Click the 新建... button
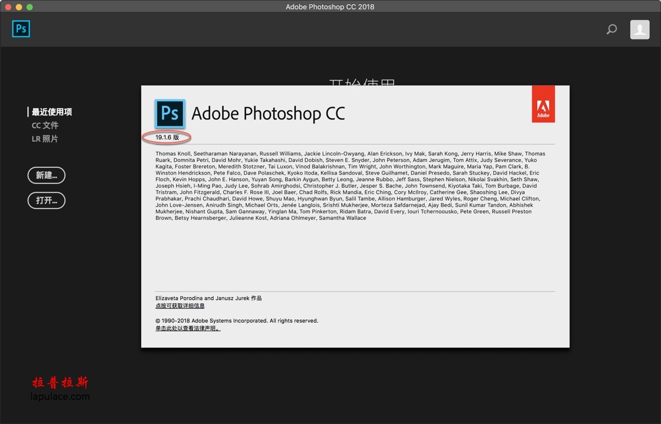Screen dimensions: 661x424 (x=46, y=175)
